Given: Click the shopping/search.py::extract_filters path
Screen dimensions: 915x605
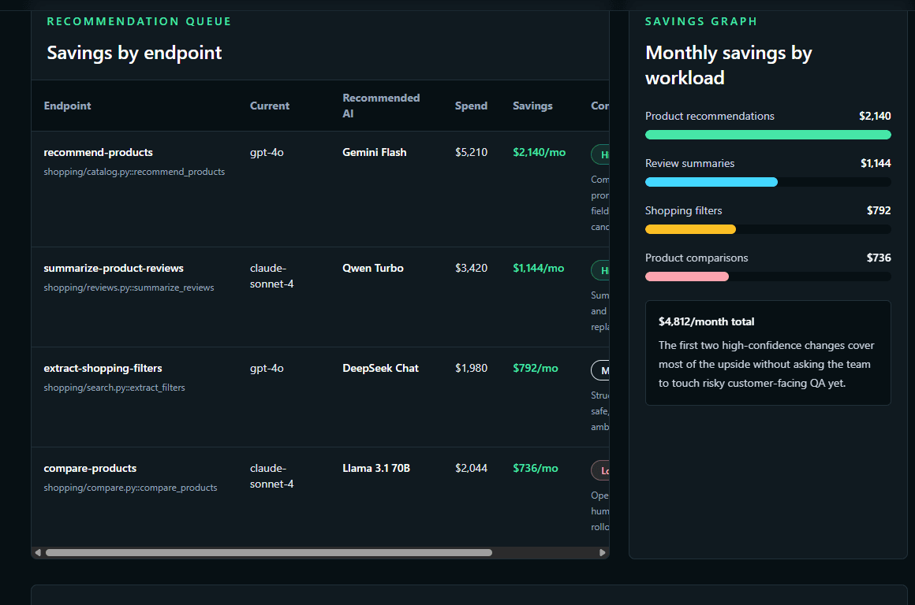Looking at the screenshot, I should (114, 388).
